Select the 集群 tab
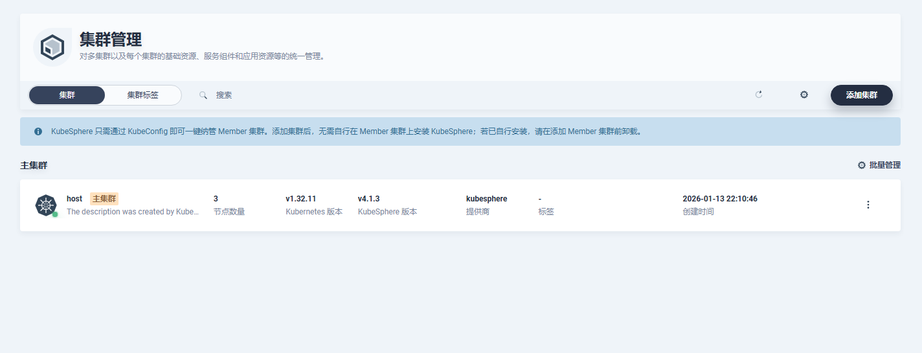 coord(67,95)
